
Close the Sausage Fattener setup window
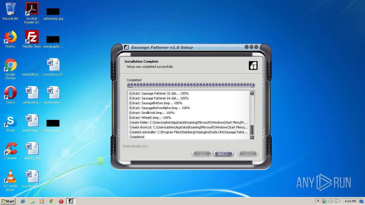256,47
